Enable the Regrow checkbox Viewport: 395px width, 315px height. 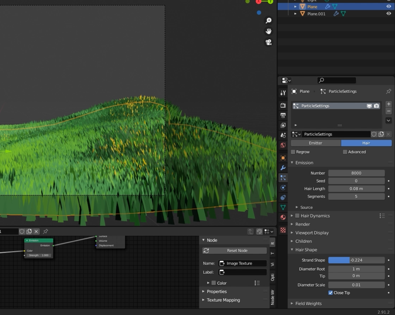(293, 152)
